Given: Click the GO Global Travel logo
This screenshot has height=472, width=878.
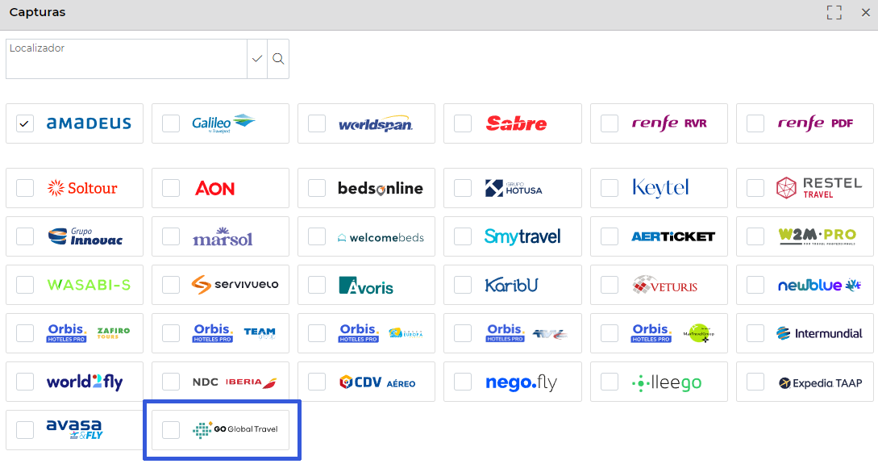Looking at the screenshot, I should click(235, 429).
